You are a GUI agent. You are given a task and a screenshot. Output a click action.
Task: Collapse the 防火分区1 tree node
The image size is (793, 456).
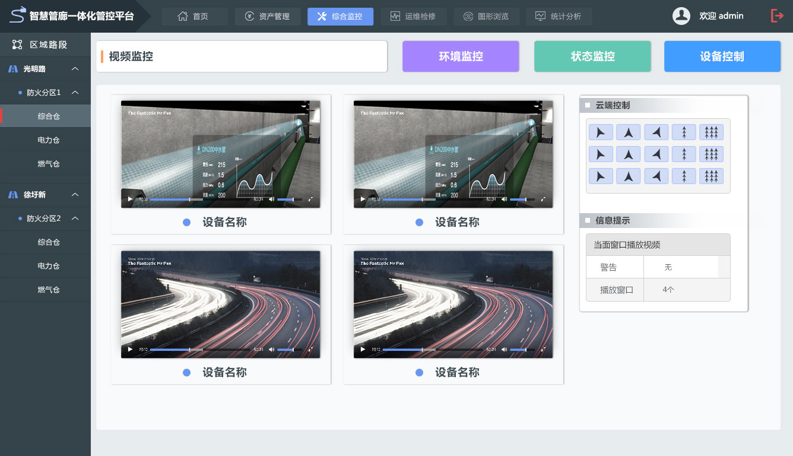(75, 93)
